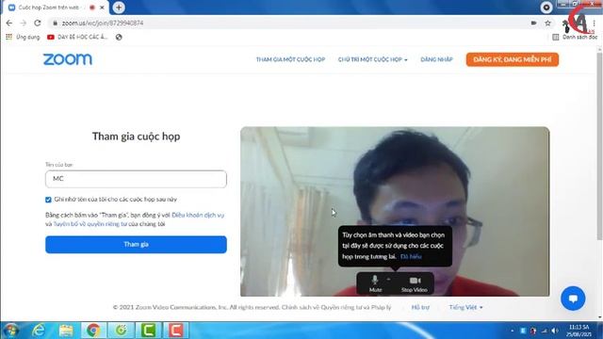Click Chrome profile circle icon in title bar

coord(546,8)
